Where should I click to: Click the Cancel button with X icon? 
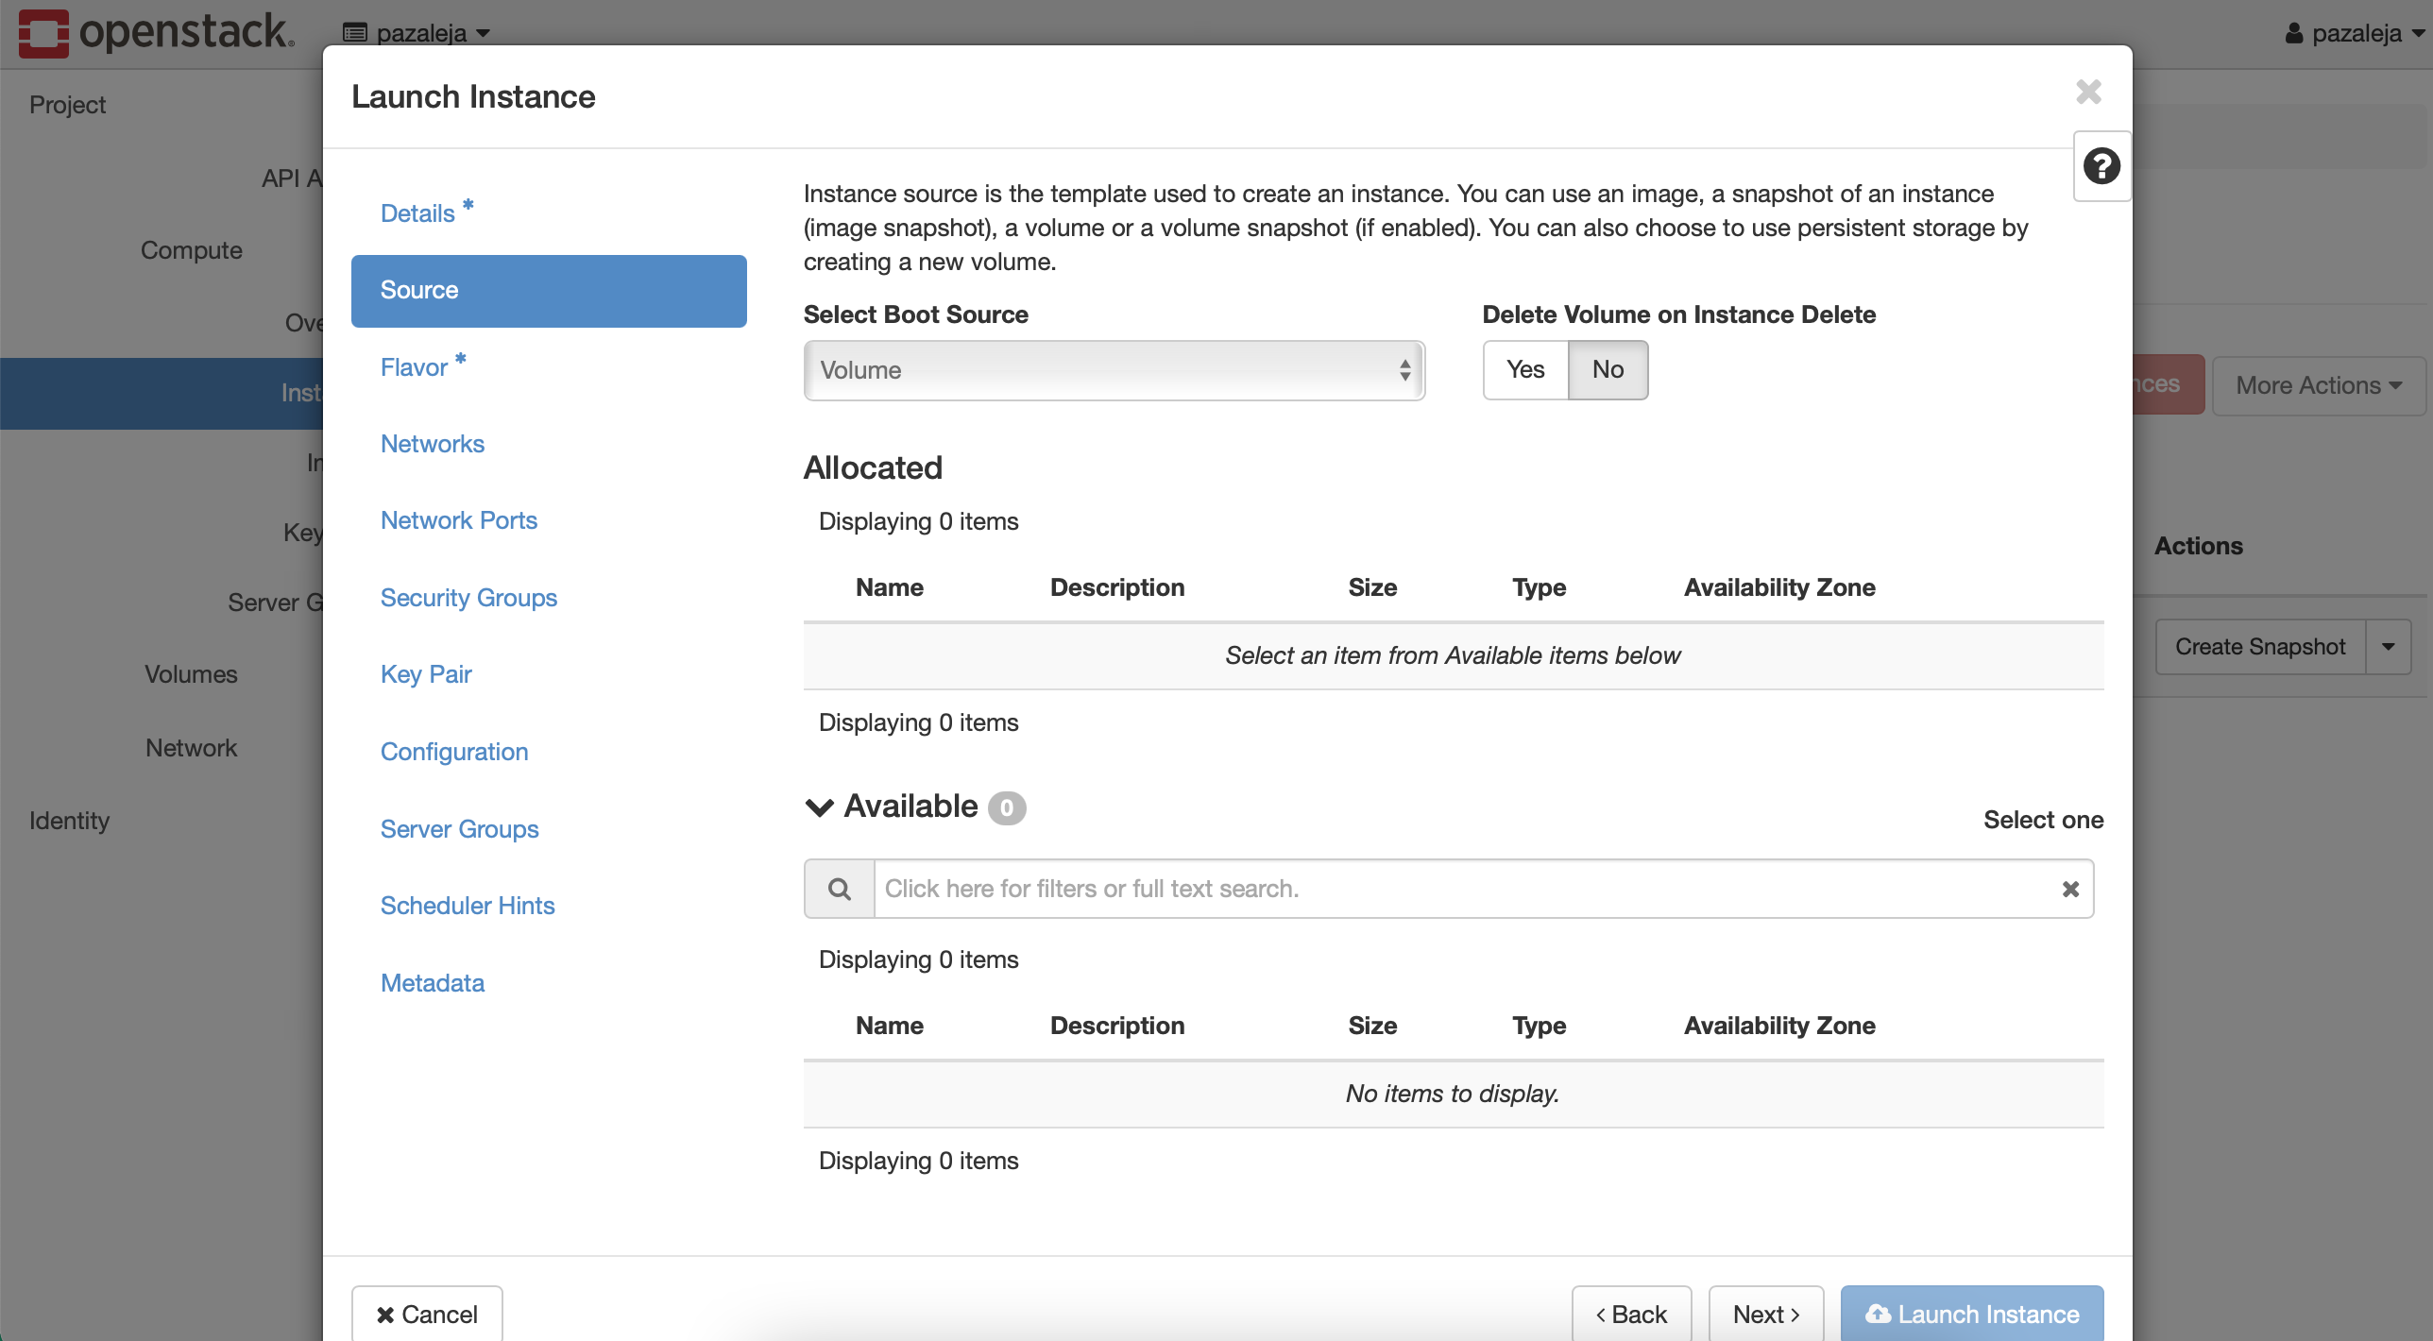point(426,1313)
